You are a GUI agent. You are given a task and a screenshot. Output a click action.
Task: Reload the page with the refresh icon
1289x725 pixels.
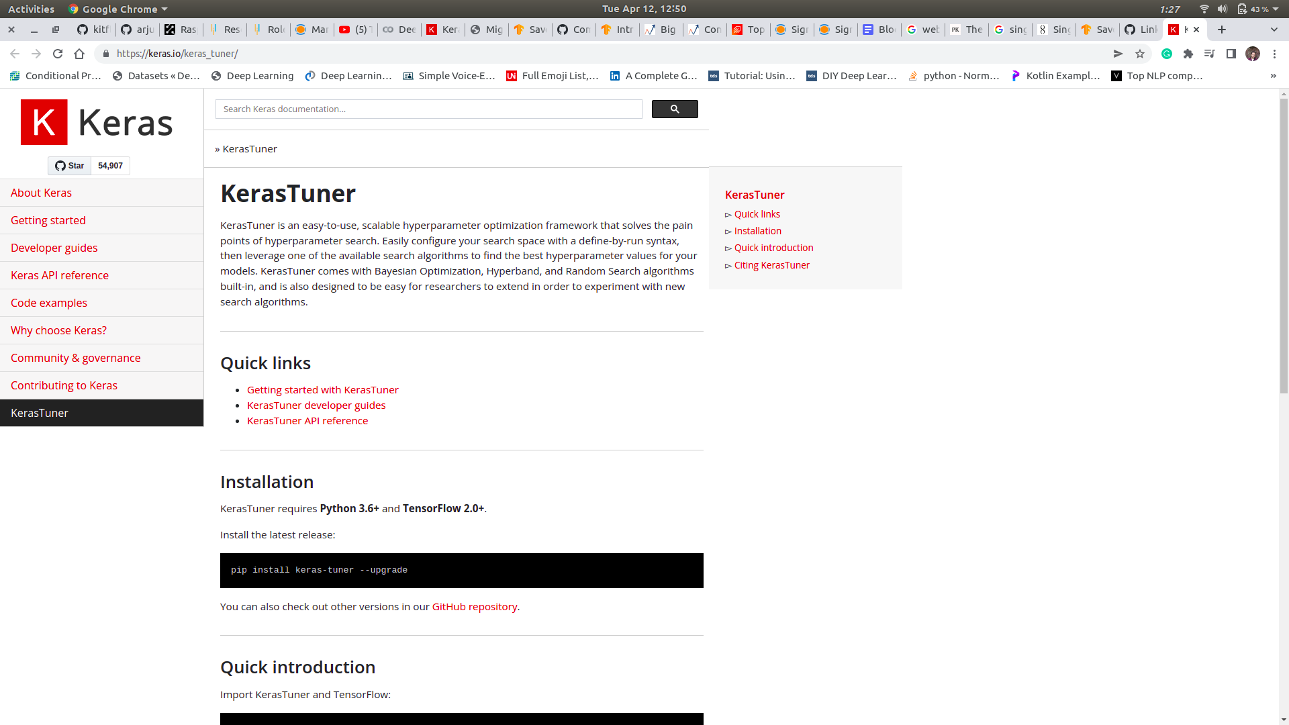tap(58, 54)
